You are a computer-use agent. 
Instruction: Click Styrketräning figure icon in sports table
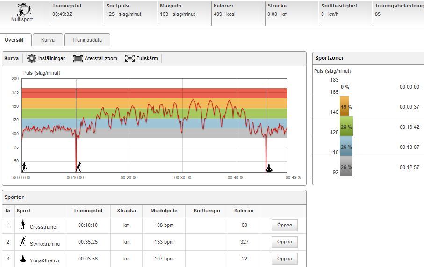22,241
